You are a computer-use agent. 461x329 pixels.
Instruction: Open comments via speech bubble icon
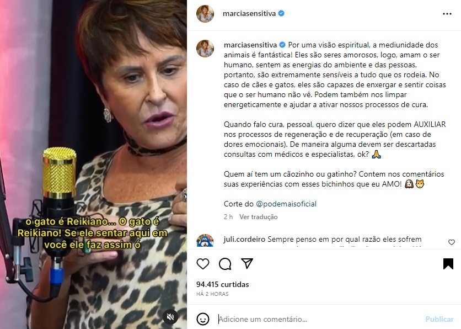tap(225, 264)
